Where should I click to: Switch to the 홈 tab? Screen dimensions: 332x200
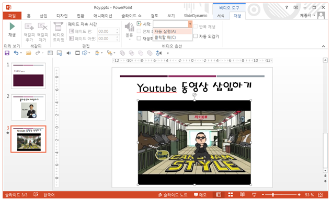pyautogui.click(x=29, y=16)
